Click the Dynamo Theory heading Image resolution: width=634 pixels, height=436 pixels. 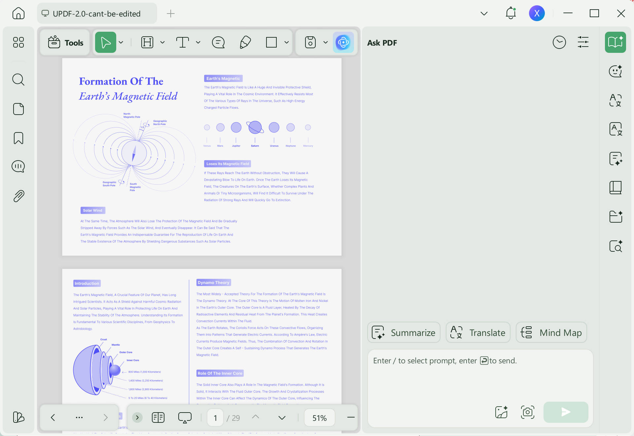tap(213, 282)
